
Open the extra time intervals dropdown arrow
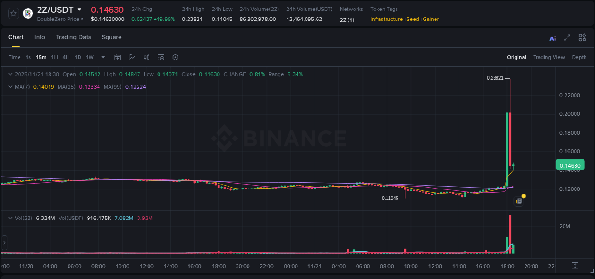point(103,57)
